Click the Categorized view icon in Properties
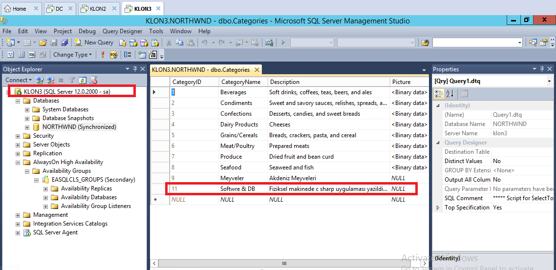 tap(439, 94)
